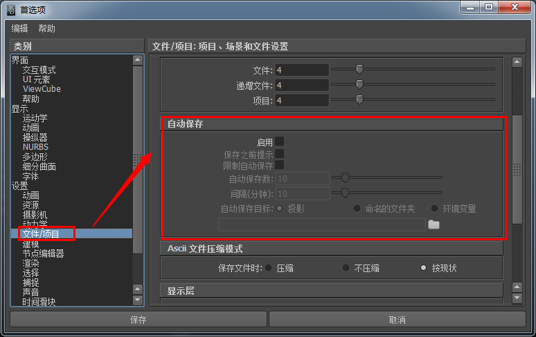Select ViewCube category

tap(42, 89)
